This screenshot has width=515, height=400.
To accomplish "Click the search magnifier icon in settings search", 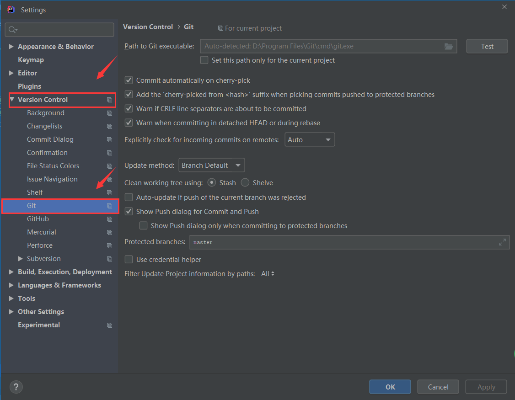I will coord(12,30).
